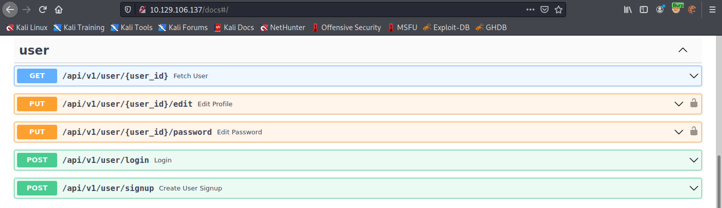
Task: Expand the Edit Password endpoint chevron
Action: point(679,132)
